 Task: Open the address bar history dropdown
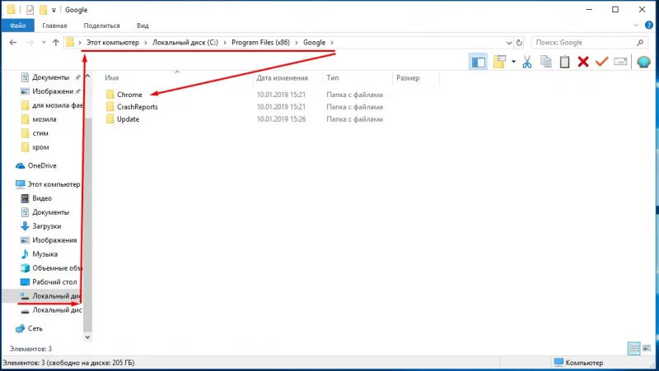pos(509,43)
